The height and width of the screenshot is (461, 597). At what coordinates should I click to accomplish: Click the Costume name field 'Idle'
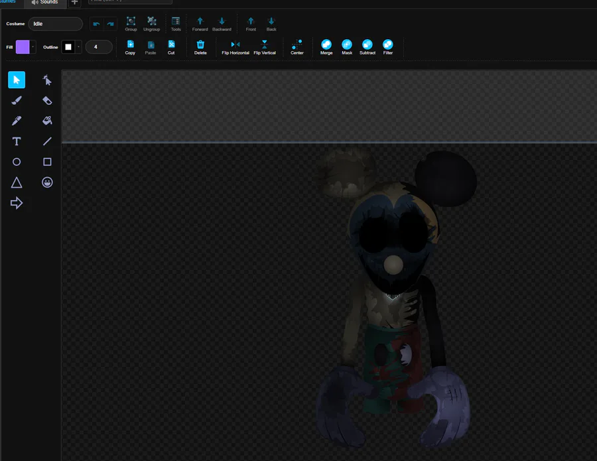[x=55, y=24]
